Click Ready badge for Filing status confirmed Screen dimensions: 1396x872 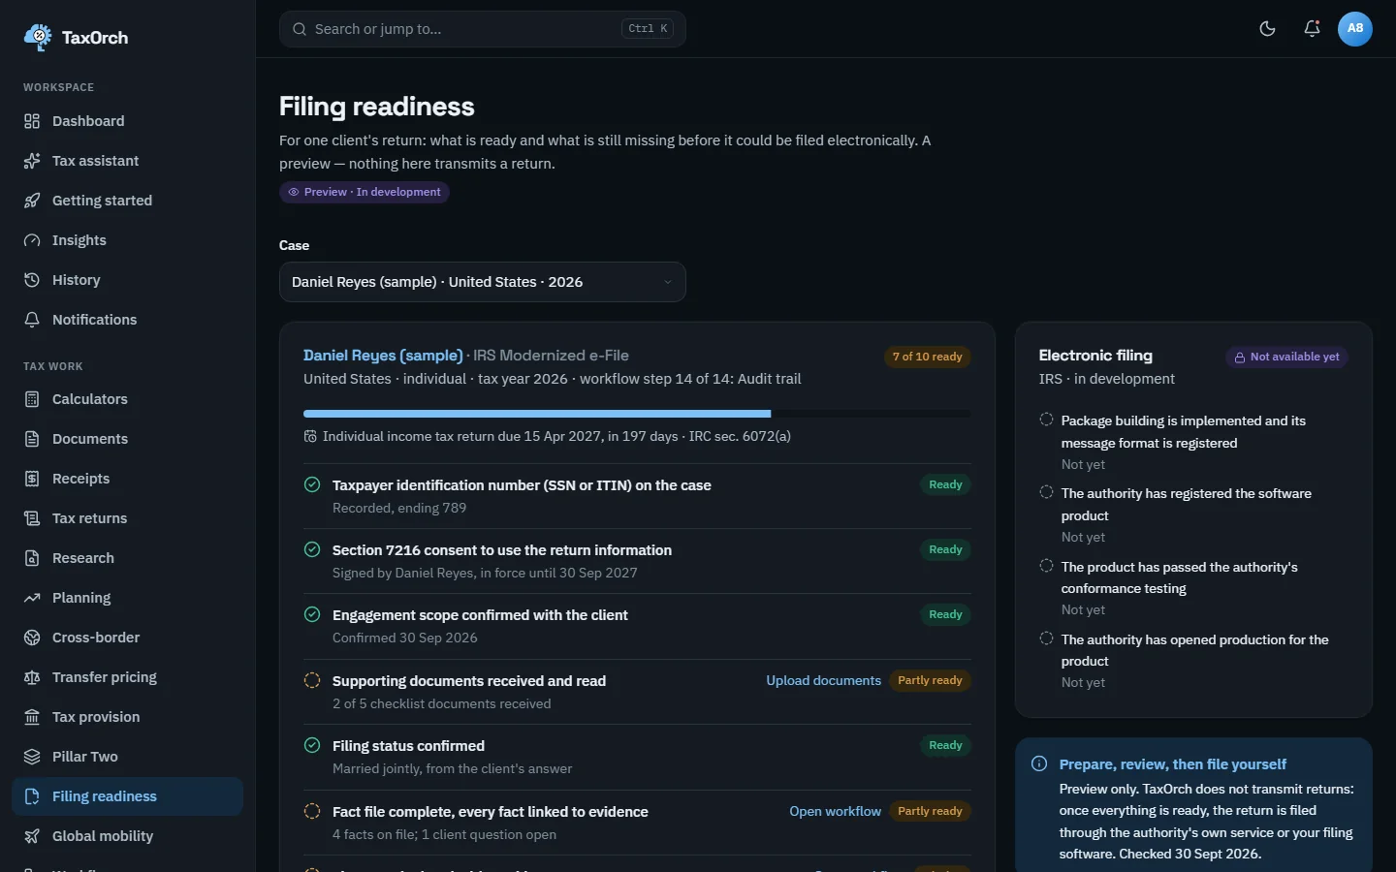coord(945,745)
